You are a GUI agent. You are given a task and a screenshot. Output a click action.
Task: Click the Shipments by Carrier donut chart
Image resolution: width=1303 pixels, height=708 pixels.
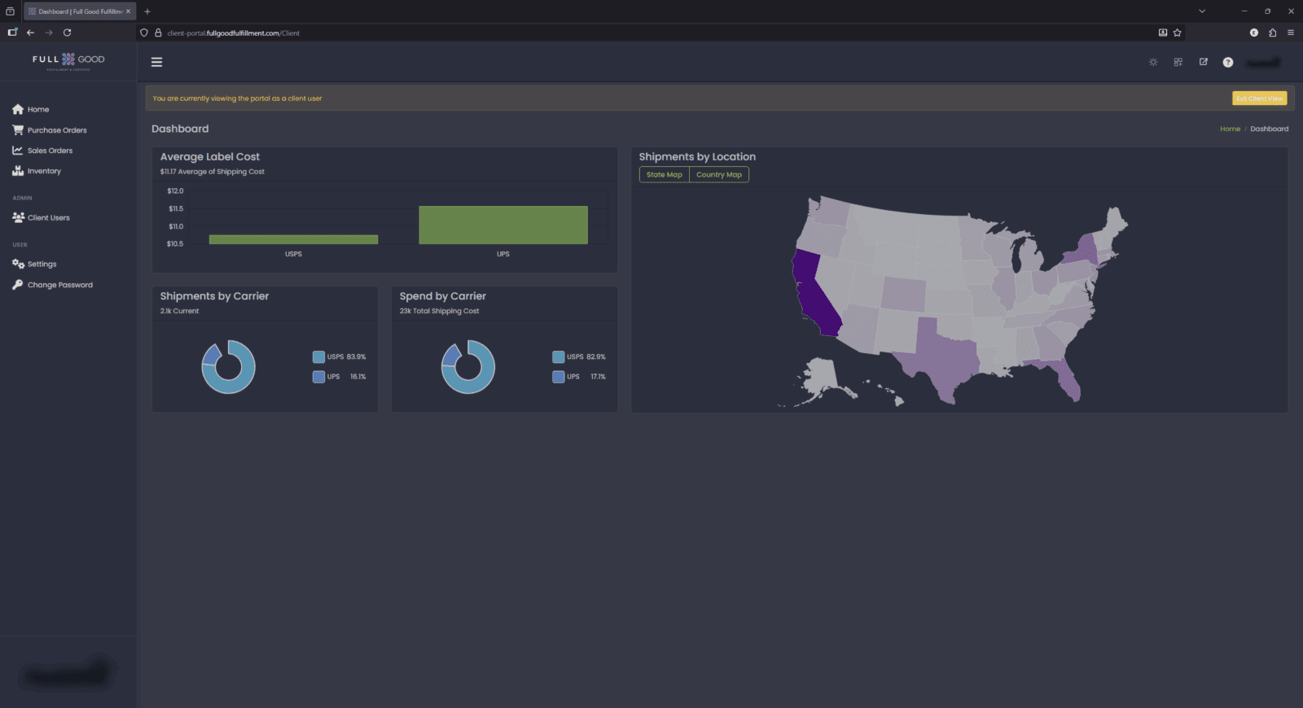coord(229,367)
